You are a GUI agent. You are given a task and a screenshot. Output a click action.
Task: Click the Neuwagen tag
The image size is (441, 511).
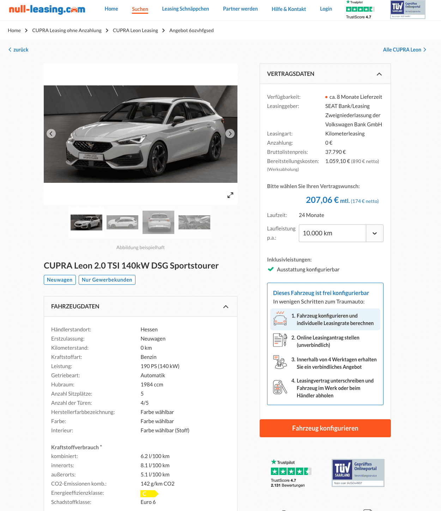[x=60, y=280]
